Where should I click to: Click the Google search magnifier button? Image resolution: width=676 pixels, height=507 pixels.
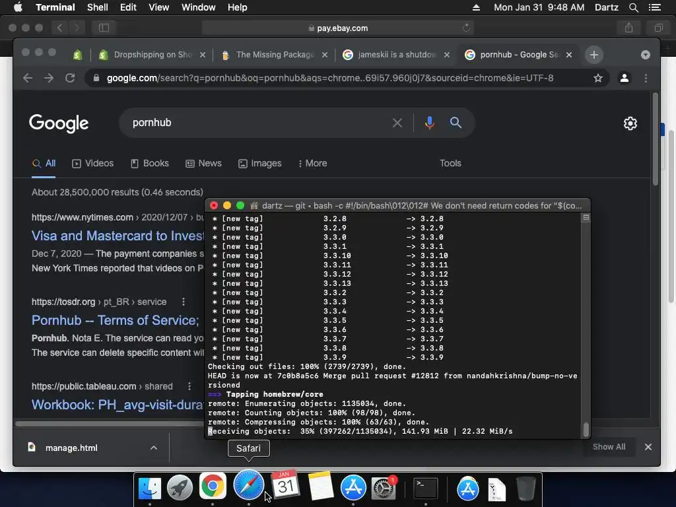pyautogui.click(x=456, y=123)
